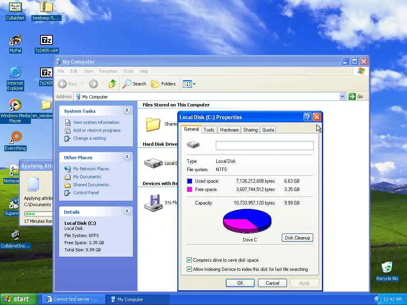This screenshot has width=407, height=305.
Task: Click the My Computer taskbar button
Action: 138,299
